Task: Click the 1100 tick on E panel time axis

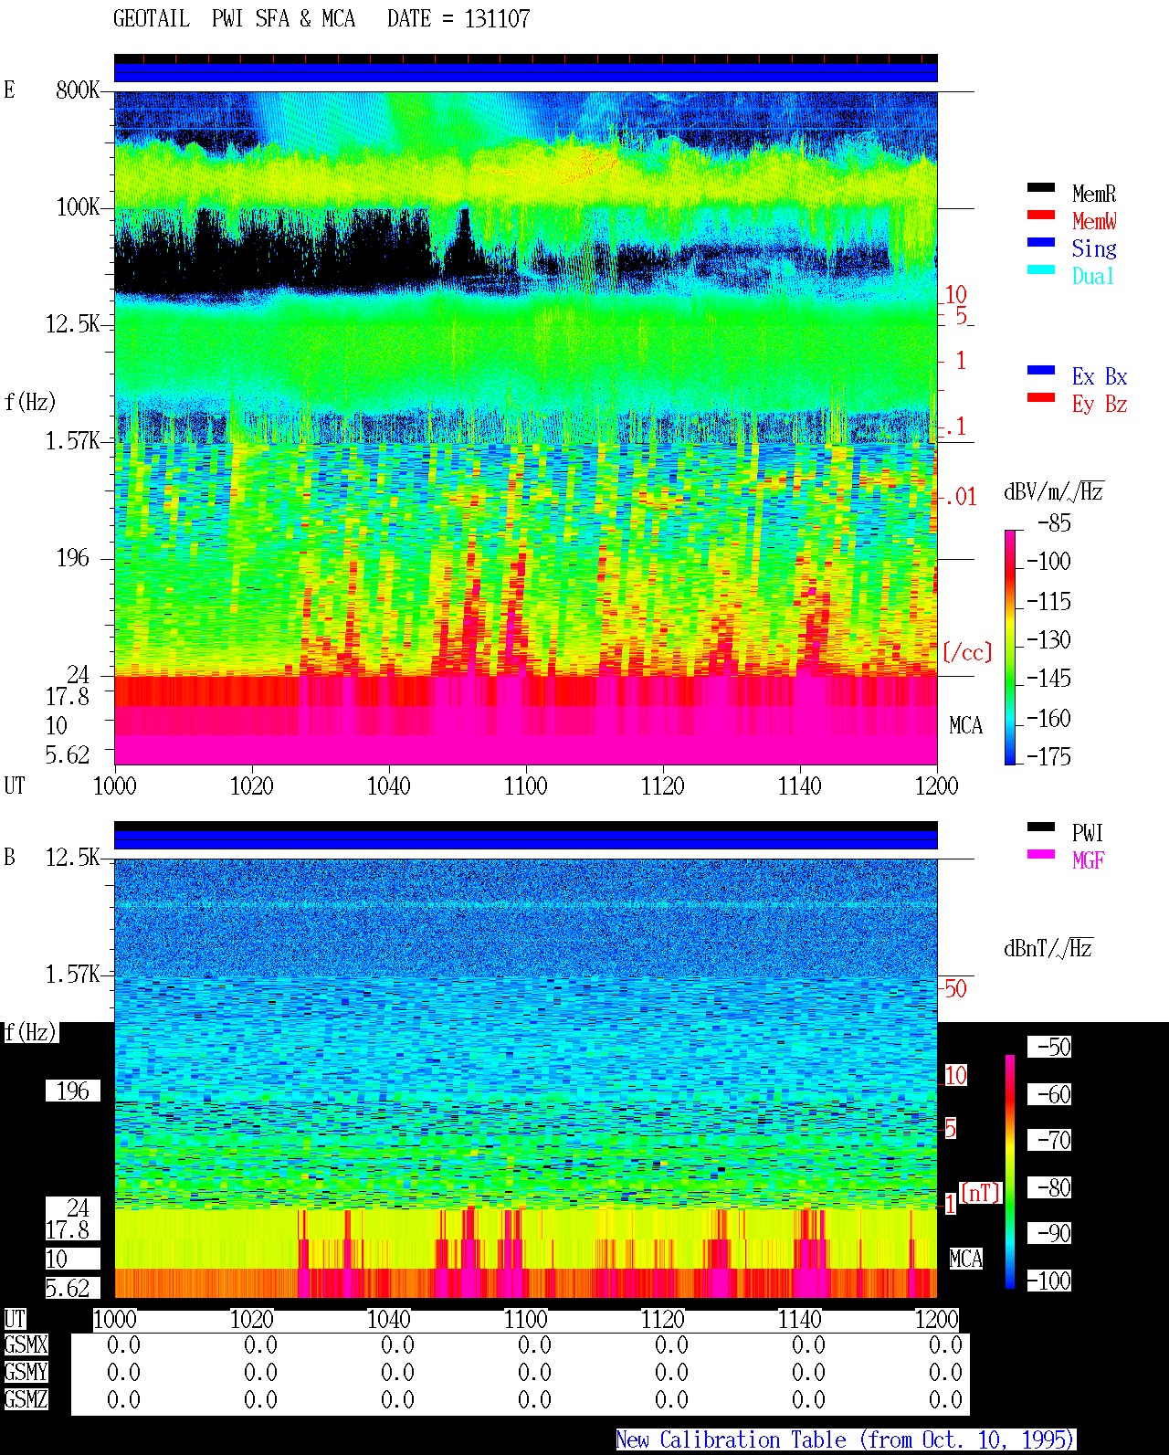Action: (525, 786)
